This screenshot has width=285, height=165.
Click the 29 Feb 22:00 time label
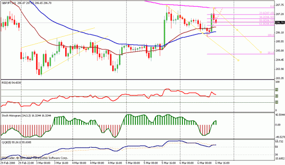point(26,163)
